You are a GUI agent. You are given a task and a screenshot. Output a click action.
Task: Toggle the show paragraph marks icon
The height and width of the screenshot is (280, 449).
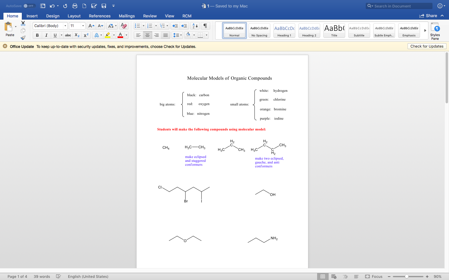click(x=205, y=26)
